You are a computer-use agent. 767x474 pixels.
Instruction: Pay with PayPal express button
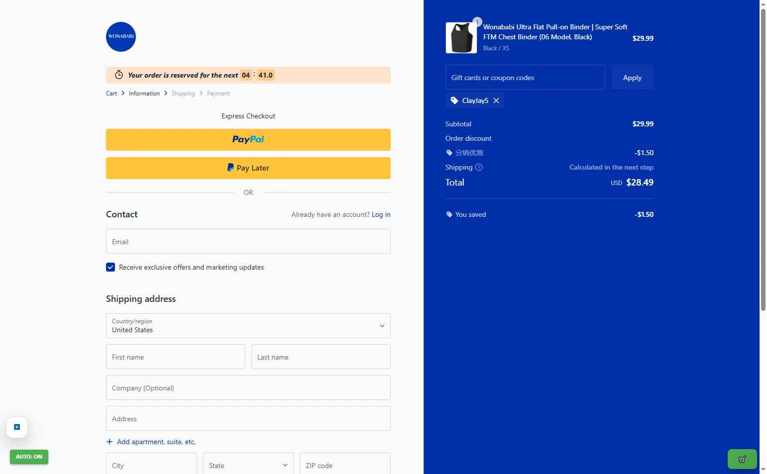[x=248, y=140]
